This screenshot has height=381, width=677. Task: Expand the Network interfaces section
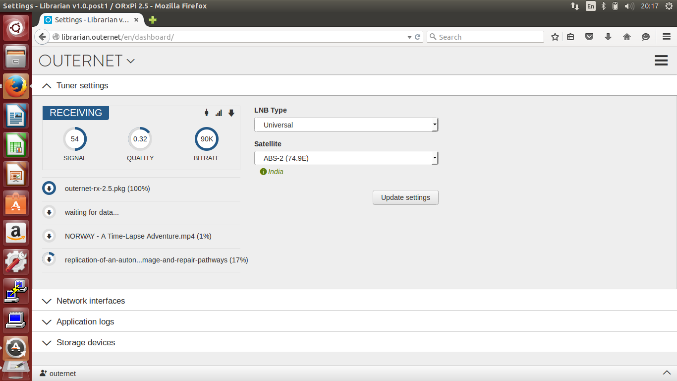pyautogui.click(x=354, y=301)
